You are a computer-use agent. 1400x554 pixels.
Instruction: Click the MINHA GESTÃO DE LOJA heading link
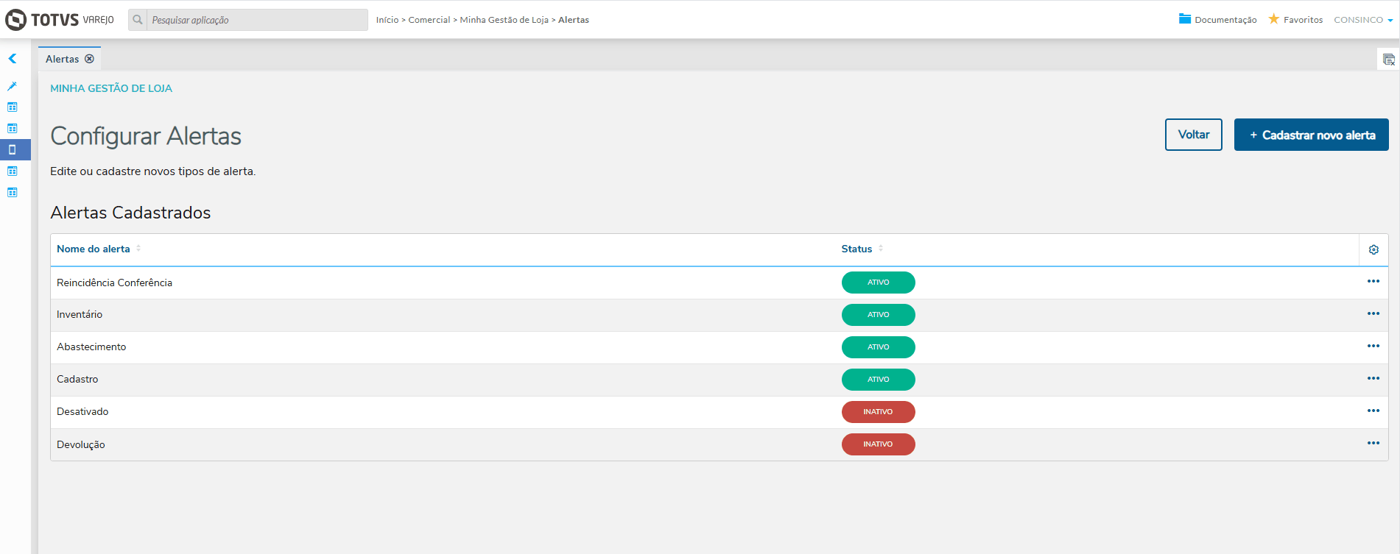[x=111, y=88]
